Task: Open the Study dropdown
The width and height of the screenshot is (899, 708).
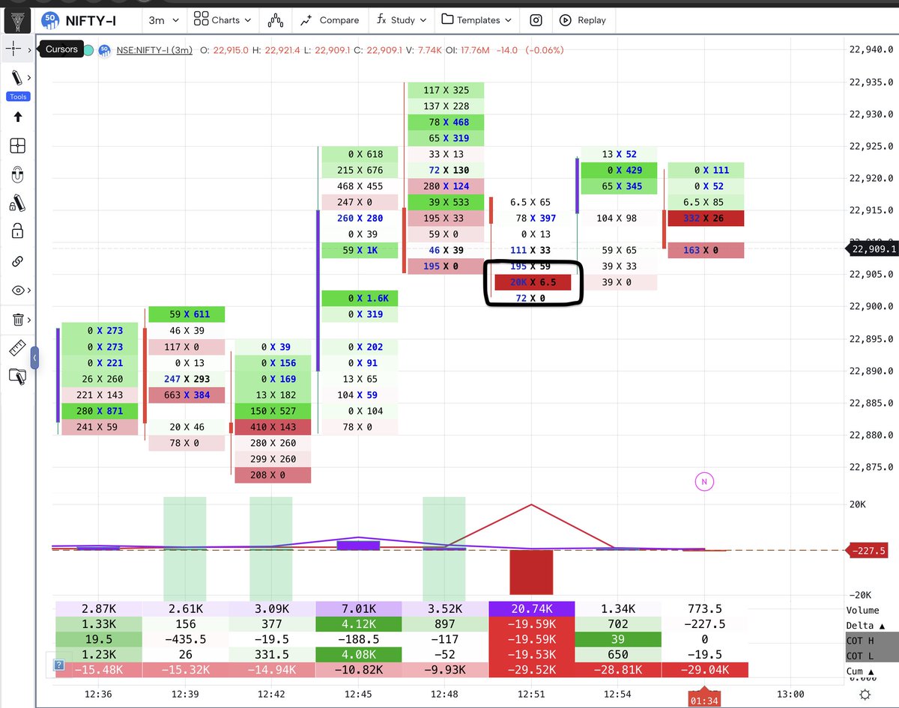Action: (401, 20)
